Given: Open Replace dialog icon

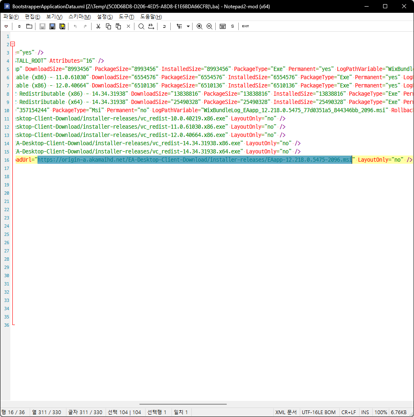Looking at the screenshot, I should coord(151,26).
